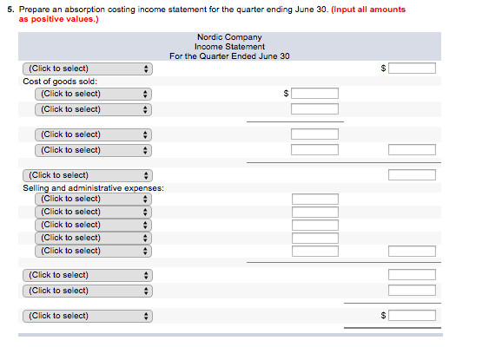Open the last dropdown at the bottom of the statement
Image resolution: width=489 pixels, height=347 pixels.
tap(88, 316)
